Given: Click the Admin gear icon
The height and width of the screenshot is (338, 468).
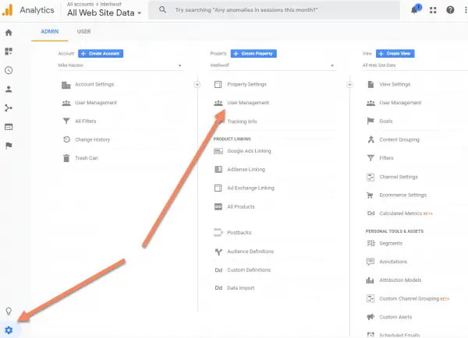Looking at the screenshot, I should point(9,330).
